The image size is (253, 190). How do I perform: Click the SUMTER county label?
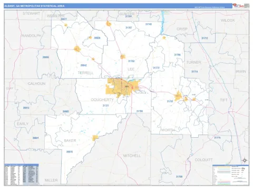pos(127,14)
